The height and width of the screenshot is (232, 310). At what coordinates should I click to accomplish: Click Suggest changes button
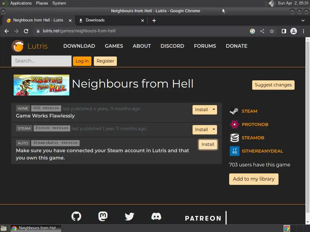(273, 85)
